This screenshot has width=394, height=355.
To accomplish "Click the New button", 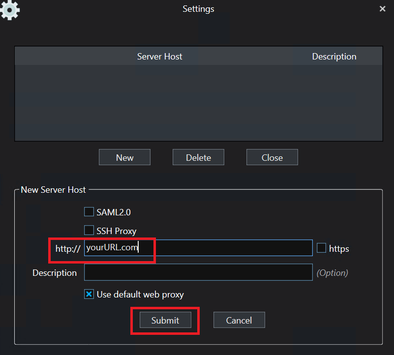I will pos(124,157).
